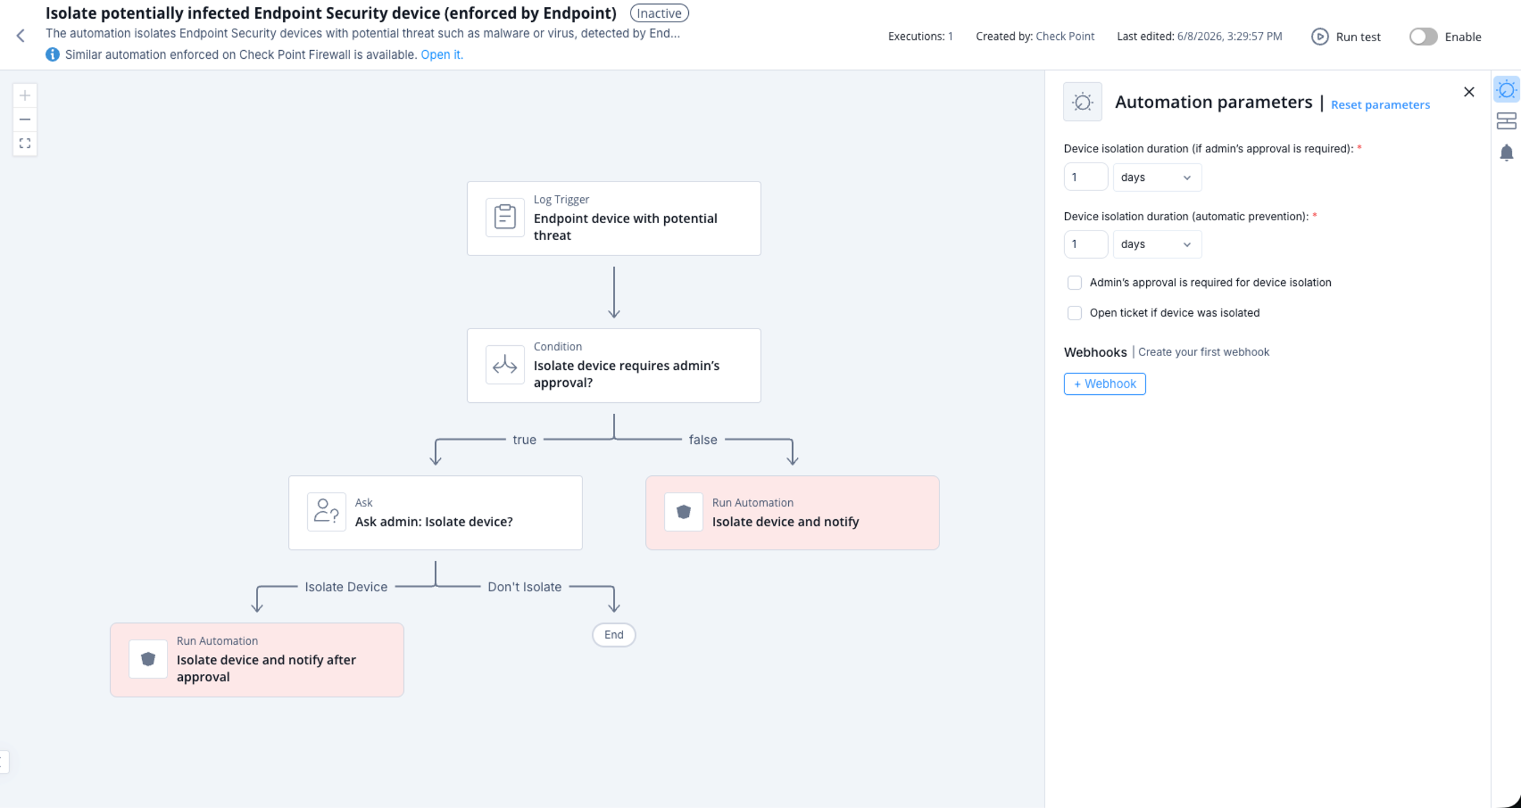The width and height of the screenshot is (1521, 808).
Task: Expand days dropdown for automatic prevention duration
Action: [x=1157, y=244]
